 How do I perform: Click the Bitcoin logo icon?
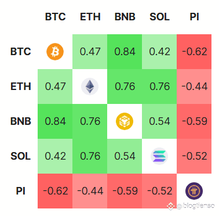point(55,52)
